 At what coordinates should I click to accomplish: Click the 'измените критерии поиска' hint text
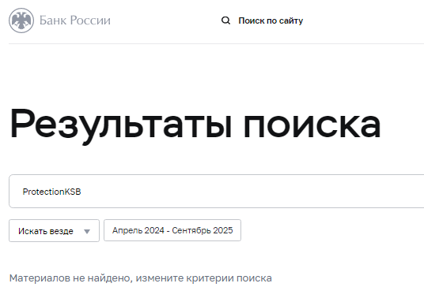coord(203,278)
